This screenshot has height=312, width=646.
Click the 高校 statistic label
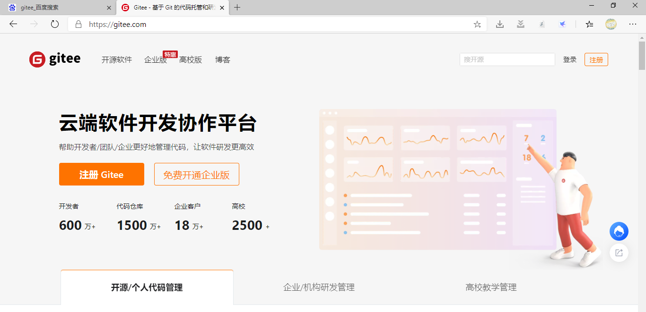click(x=239, y=206)
